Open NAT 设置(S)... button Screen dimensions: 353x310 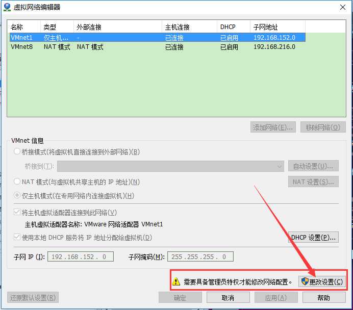(x=313, y=182)
